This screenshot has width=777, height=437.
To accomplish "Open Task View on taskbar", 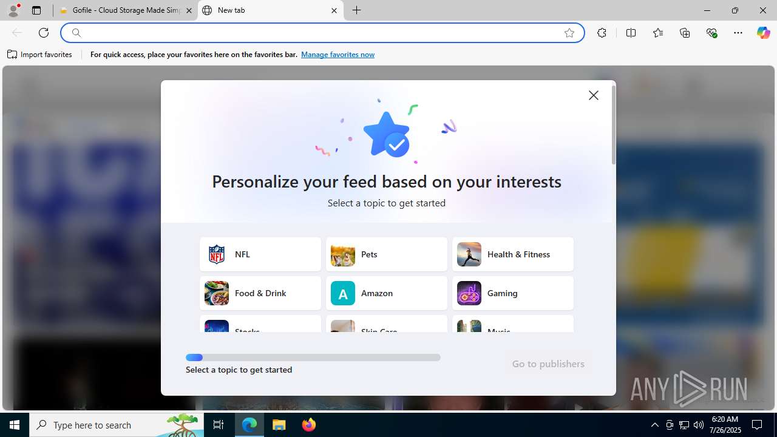I will [x=219, y=425].
